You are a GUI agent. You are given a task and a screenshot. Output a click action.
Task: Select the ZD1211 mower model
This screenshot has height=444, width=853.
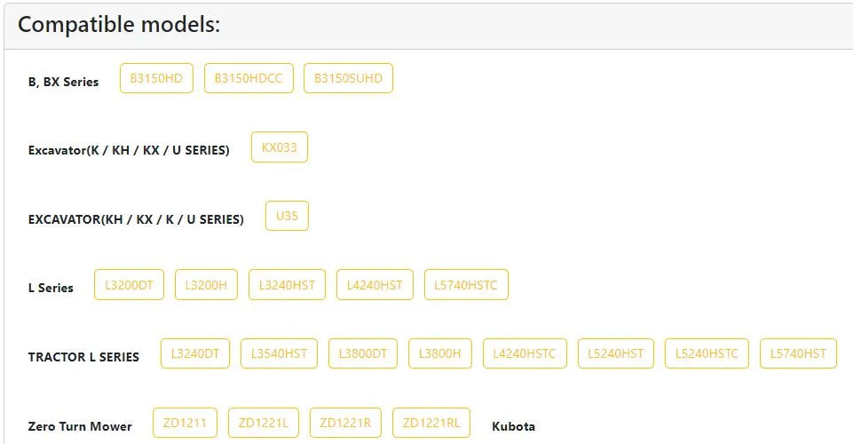click(x=185, y=423)
